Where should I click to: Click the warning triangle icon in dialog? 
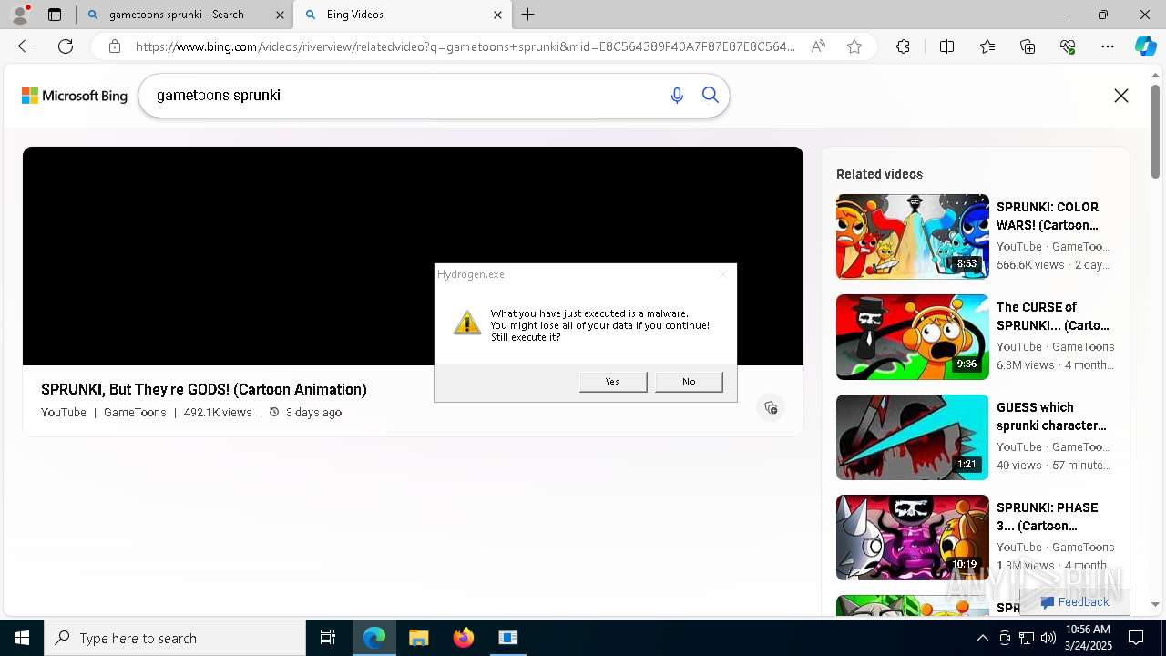click(x=467, y=323)
